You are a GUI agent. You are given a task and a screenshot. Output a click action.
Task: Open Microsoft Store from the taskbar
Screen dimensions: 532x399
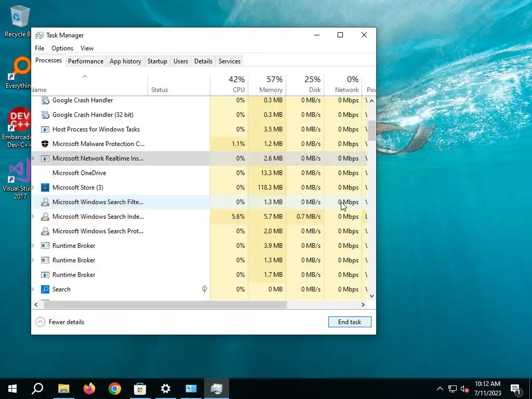tap(140, 389)
